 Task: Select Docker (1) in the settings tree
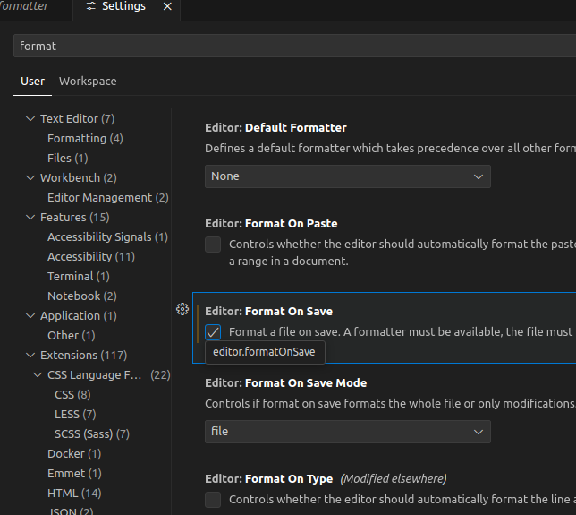tap(74, 454)
